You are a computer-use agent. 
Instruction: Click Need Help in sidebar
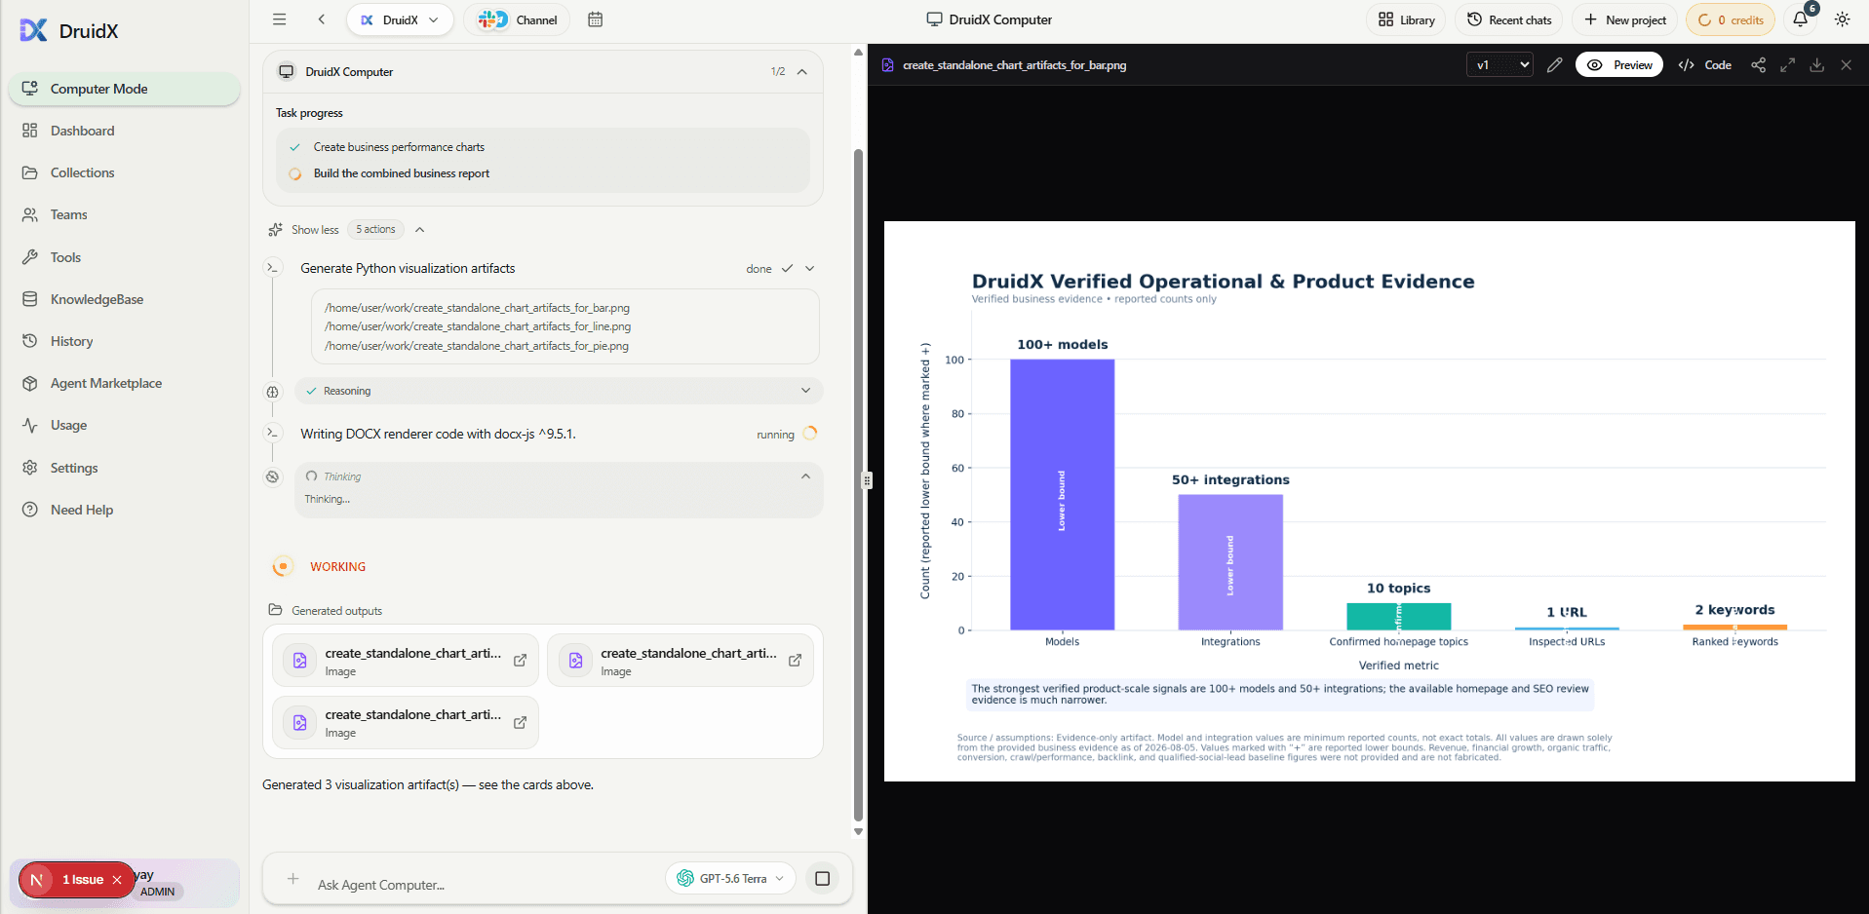[124, 510]
